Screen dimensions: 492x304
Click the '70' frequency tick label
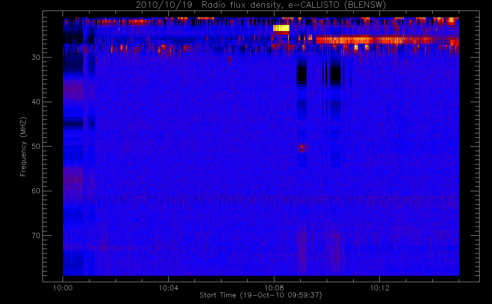36,235
